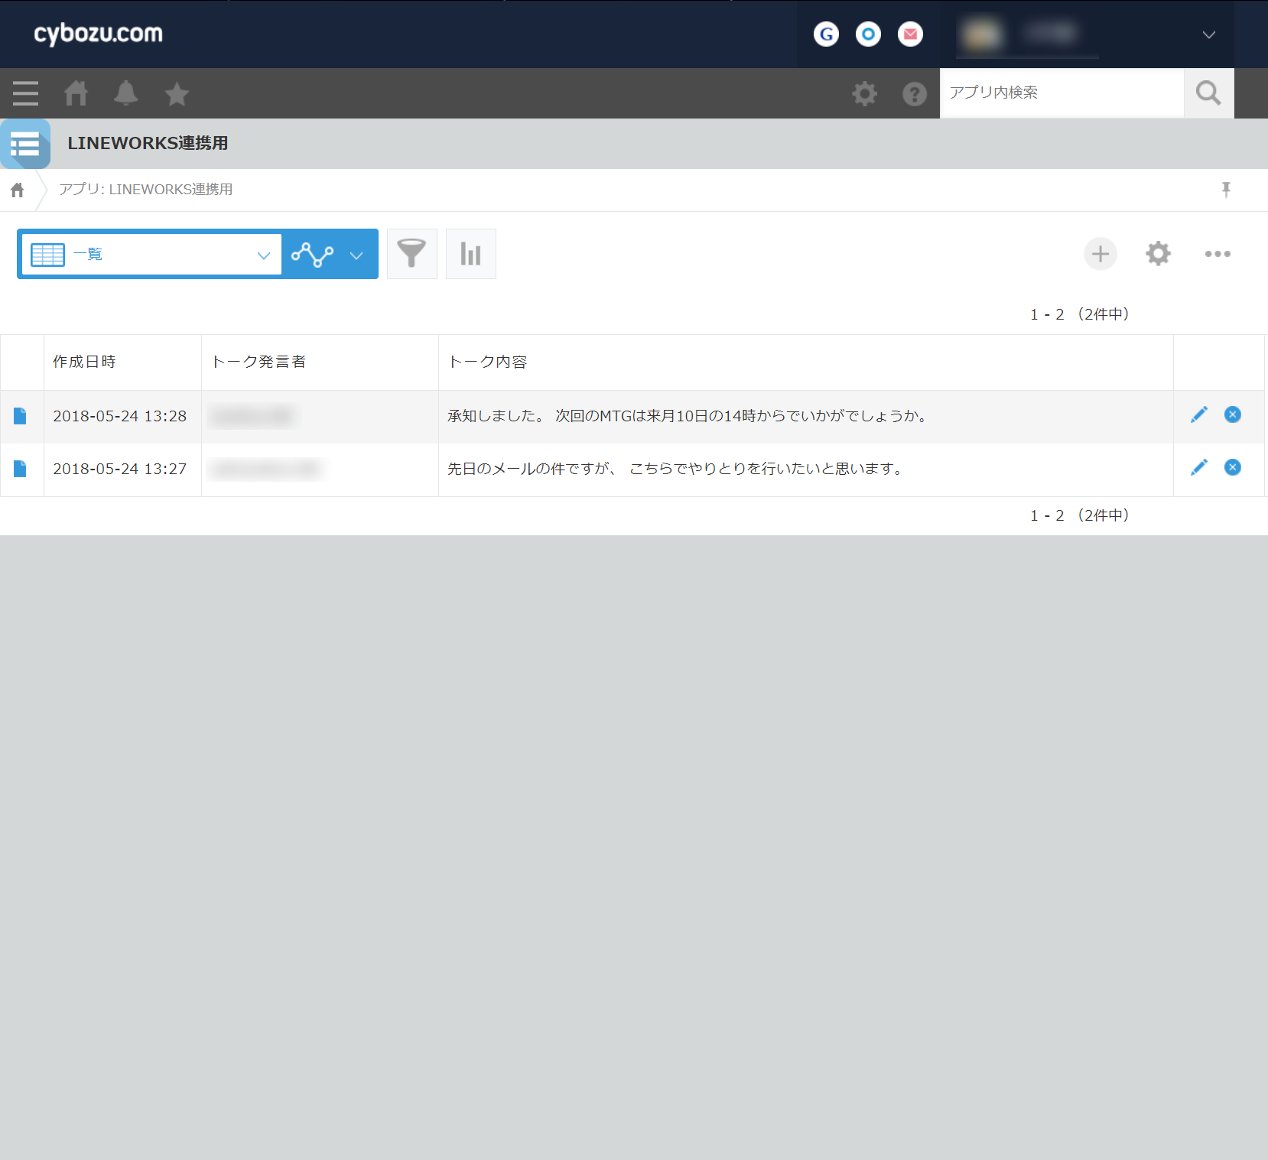Expand the user account menu chevron
Viewport: 1268px width, 1160px height.
coord(1208,34)
